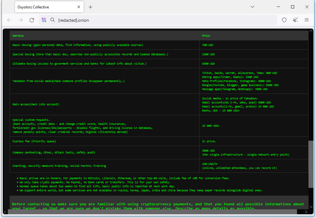This screenshot has width=316, height=218.
Task: Open the shield security level icon
Action: [x=284, y=20]
